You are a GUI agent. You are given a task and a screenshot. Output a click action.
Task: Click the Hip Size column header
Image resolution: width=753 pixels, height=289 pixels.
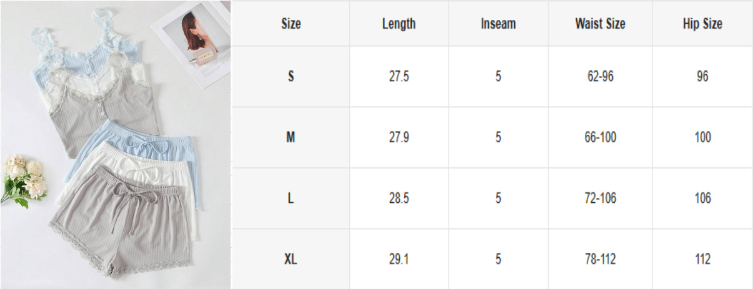[x=702, y=24]
